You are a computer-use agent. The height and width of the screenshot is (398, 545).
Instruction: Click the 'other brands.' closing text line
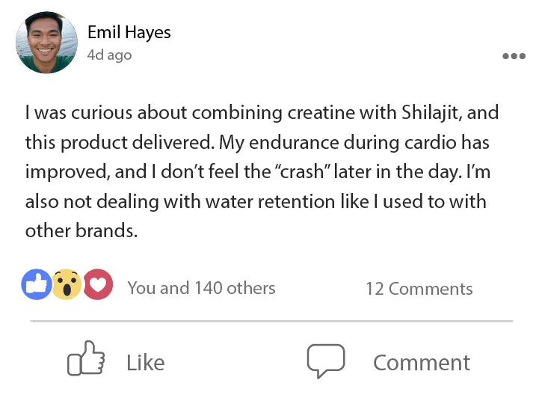pos(81,230)
